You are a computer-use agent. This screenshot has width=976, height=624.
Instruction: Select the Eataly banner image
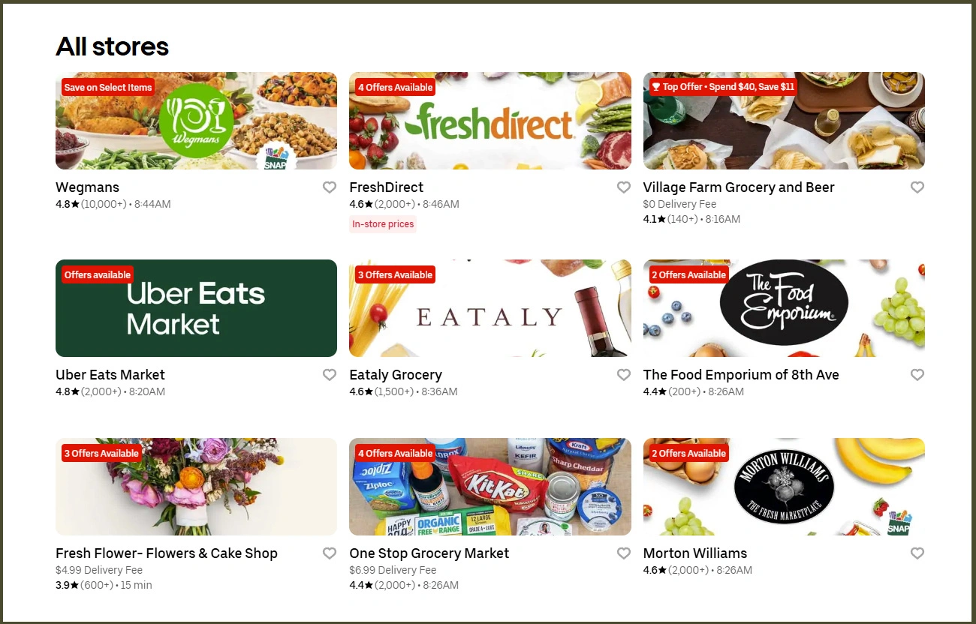[x=490, y=308]
